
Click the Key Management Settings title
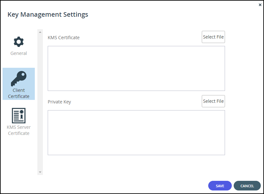[48, 14]
